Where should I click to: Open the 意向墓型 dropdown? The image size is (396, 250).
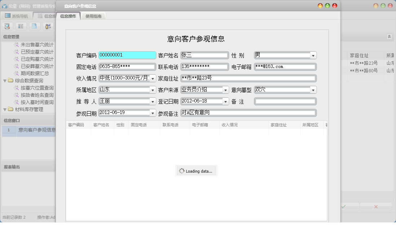(313, 90)
